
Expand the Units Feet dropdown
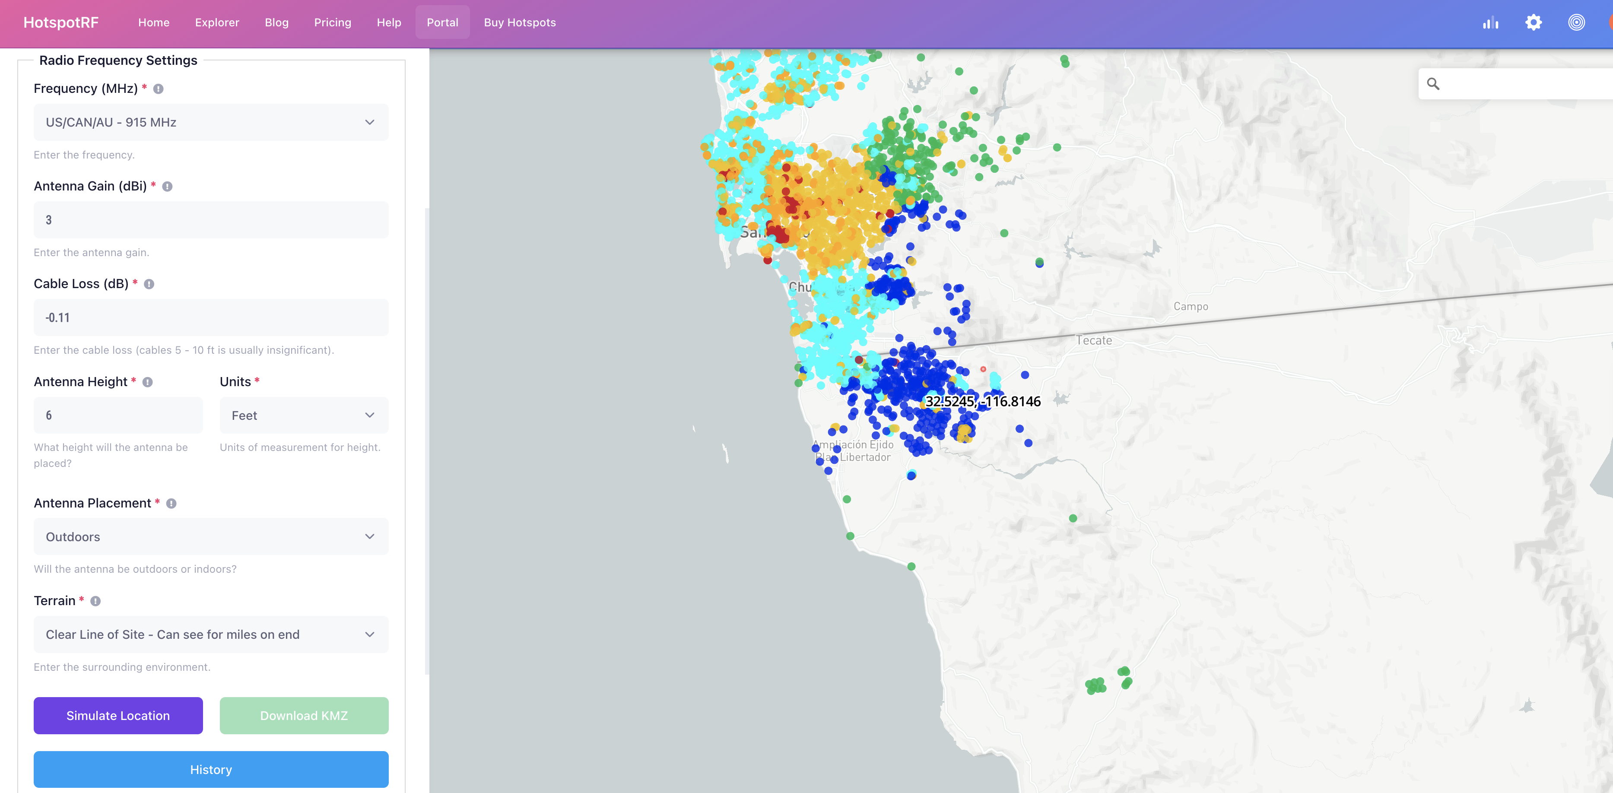coord(304,416)
